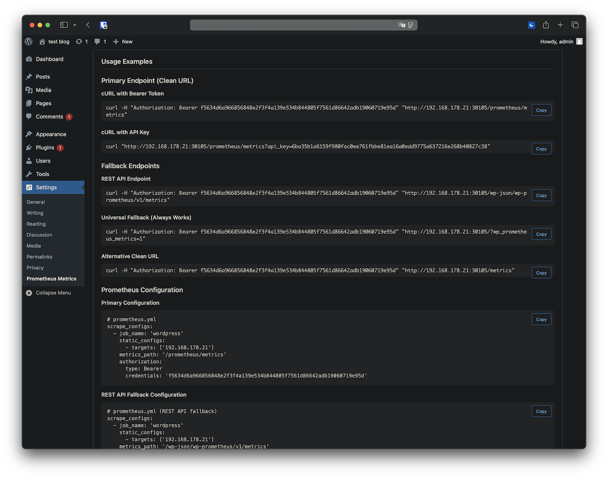Copy the cURL with Bearer Token command
This screenshot has height=478, width=608.
pyautogui.click(x=541, y=110)
